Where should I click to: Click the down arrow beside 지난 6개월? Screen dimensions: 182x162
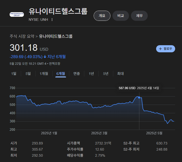click(45, 57)
